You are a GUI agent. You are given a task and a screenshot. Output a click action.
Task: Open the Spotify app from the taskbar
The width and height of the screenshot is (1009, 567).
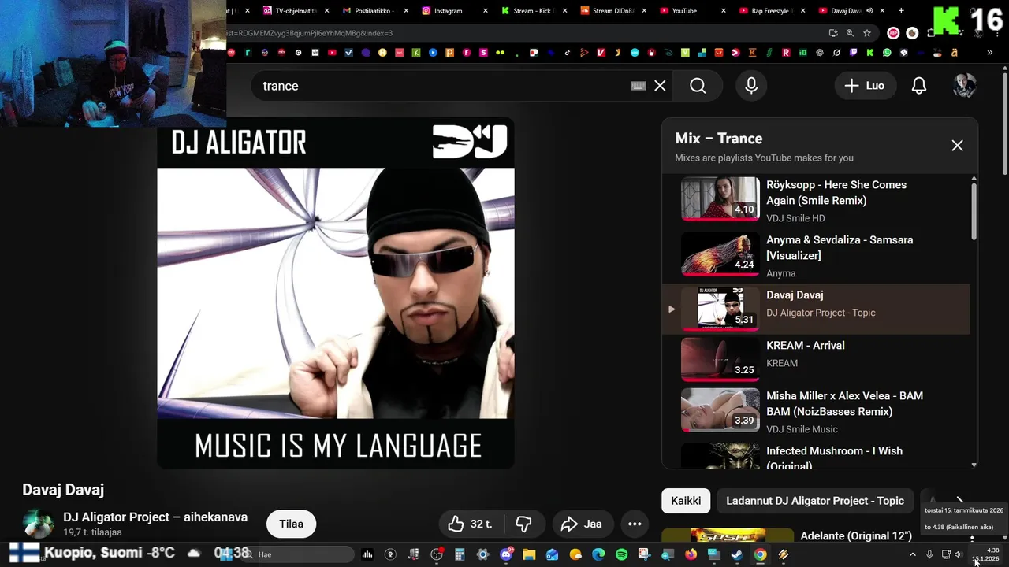coord(622,554)
